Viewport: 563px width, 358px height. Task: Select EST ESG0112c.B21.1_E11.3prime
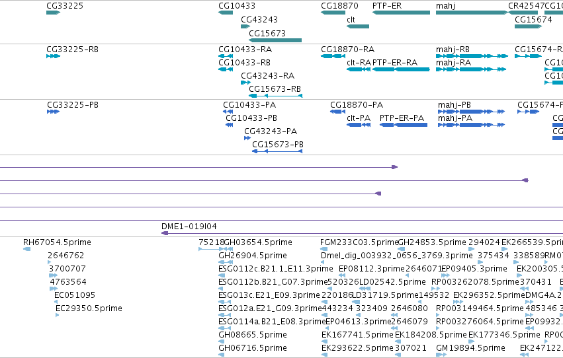point(276,269)
